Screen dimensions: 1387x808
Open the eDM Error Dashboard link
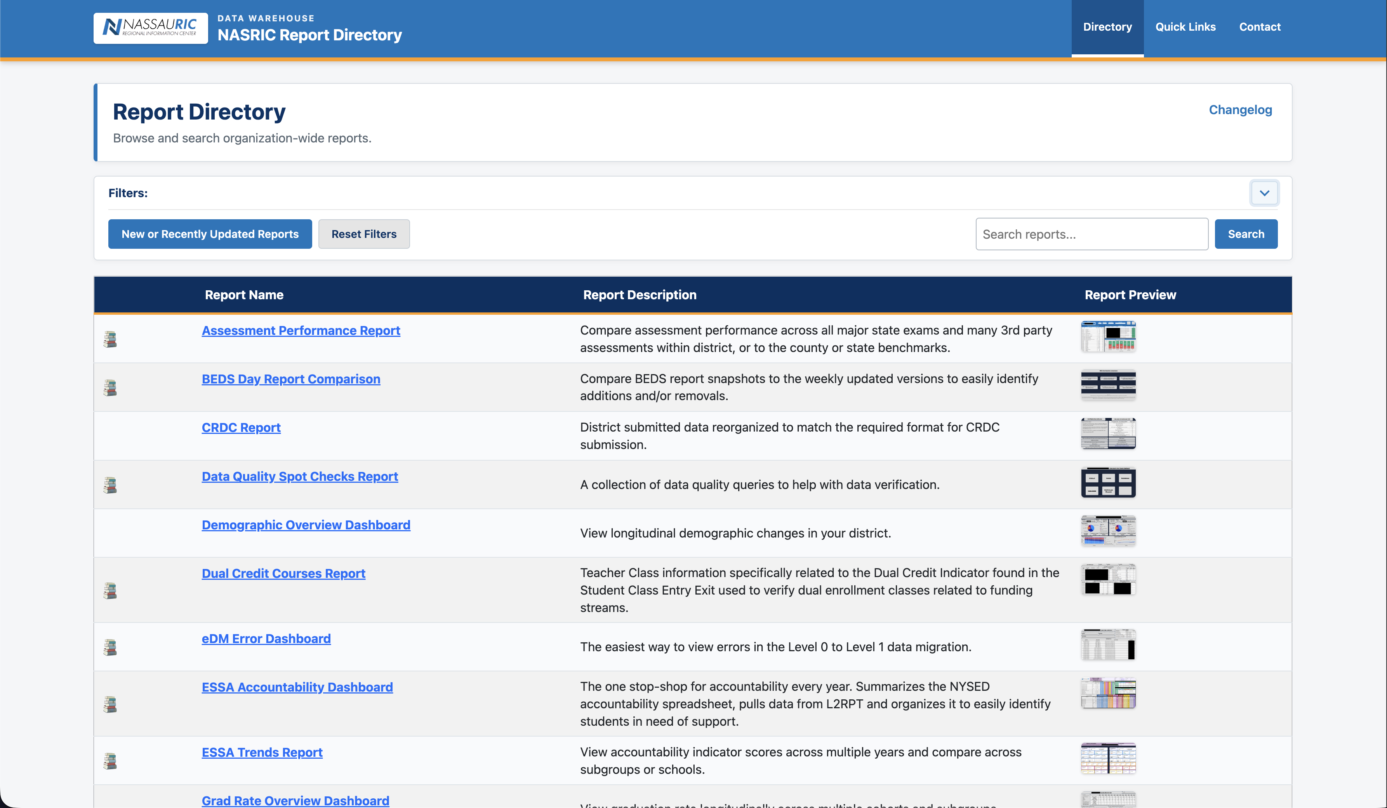click(x=266, y=638)
